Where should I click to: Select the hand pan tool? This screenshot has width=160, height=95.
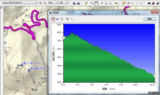click(x=96, y=3)
